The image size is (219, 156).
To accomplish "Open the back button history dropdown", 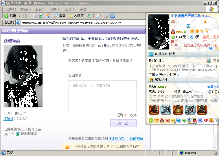I will [x=19, y=16].
